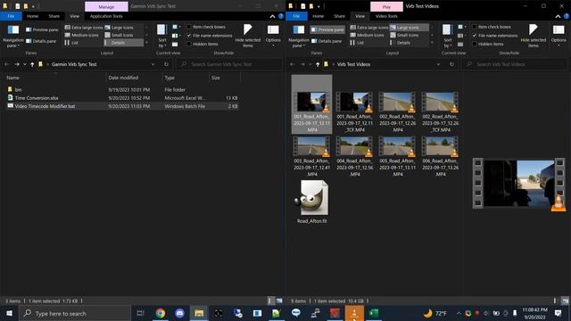571x321 pixels.
Task: Select 003_Road_Afton_2023-09-17_12.41.MP4 thumbnail
Action: click(311, 157)
